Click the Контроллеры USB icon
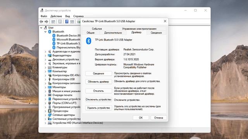248x139 pixels. coord(50,79)
